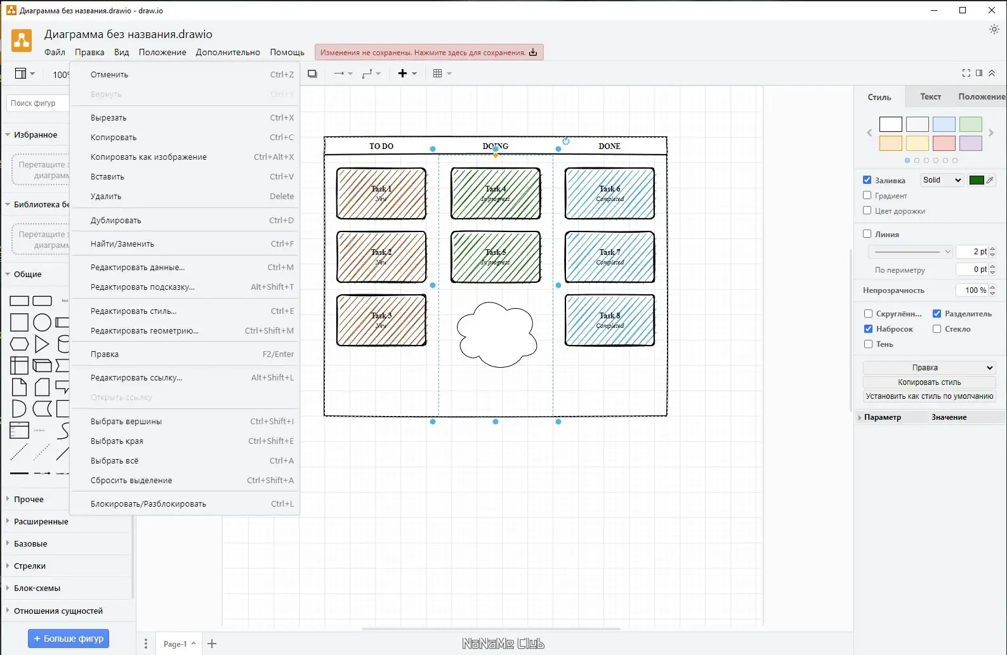Open the Правка dropdown in style panel
Viewport: 1007px width, 655px height.
tap(929, 368)
